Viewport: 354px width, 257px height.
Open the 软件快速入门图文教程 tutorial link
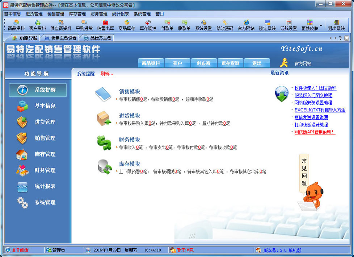315,88
